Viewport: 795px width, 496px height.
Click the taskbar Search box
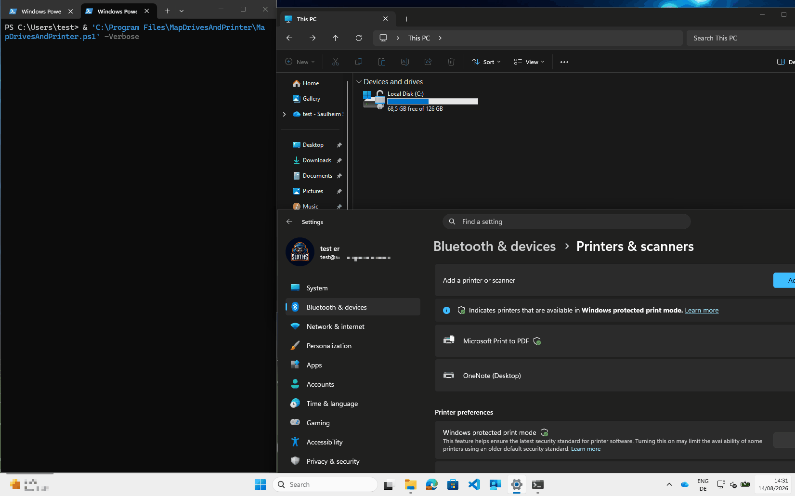coord(325,484)
